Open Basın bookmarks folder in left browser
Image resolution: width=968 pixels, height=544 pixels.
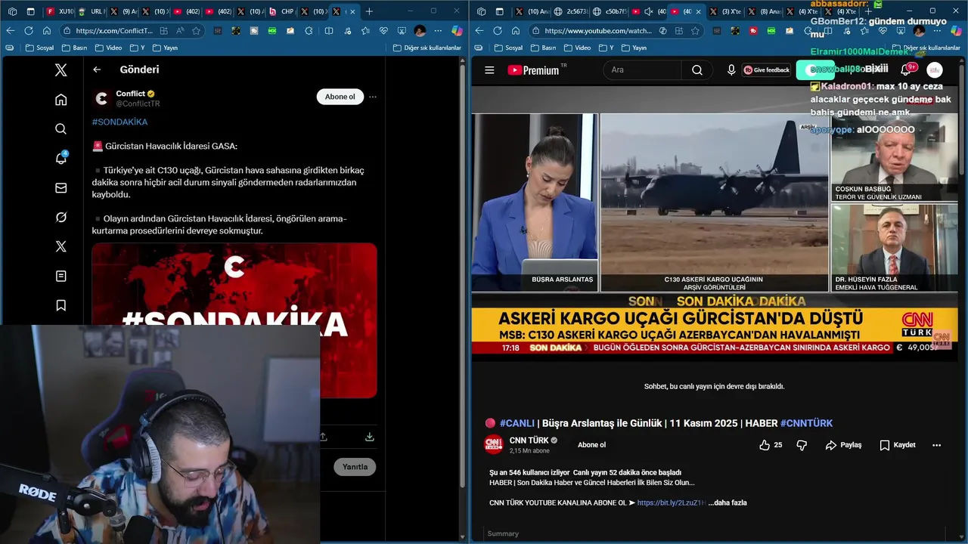coord(75,48)
